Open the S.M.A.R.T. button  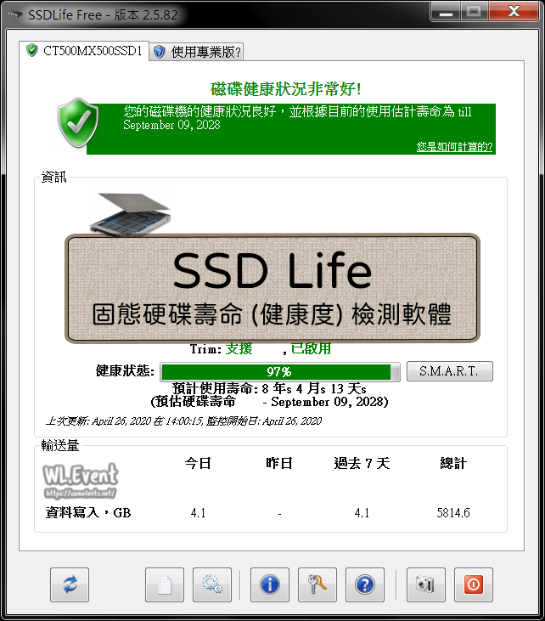[x=450, y=371]
